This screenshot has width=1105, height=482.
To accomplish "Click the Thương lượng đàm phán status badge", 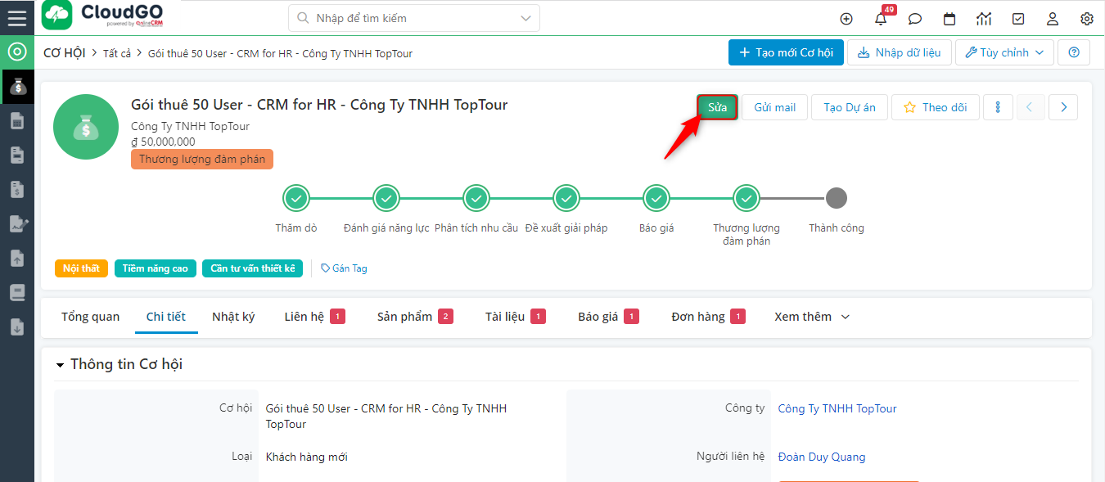I will [202, 160].
